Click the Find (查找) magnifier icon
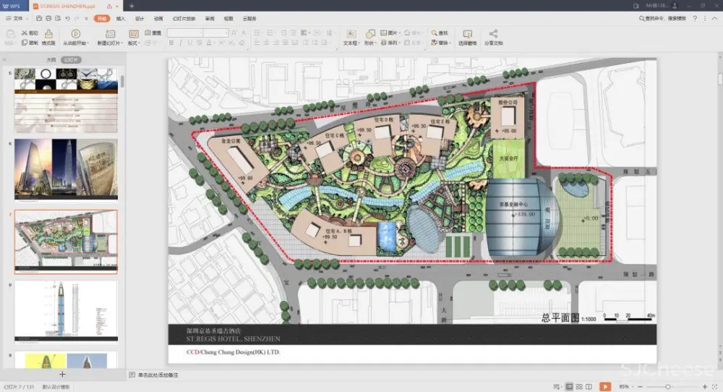Screen dimensions: 723x392 coord(434,33)
